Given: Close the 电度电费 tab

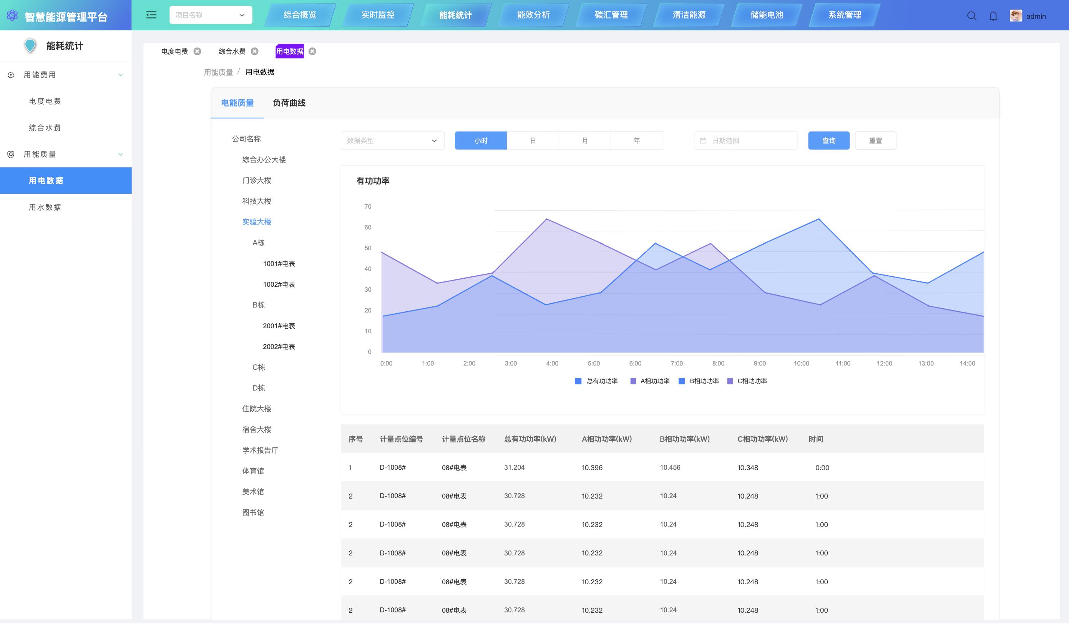Looking at the screenshot, I should (x=197, y=52).
